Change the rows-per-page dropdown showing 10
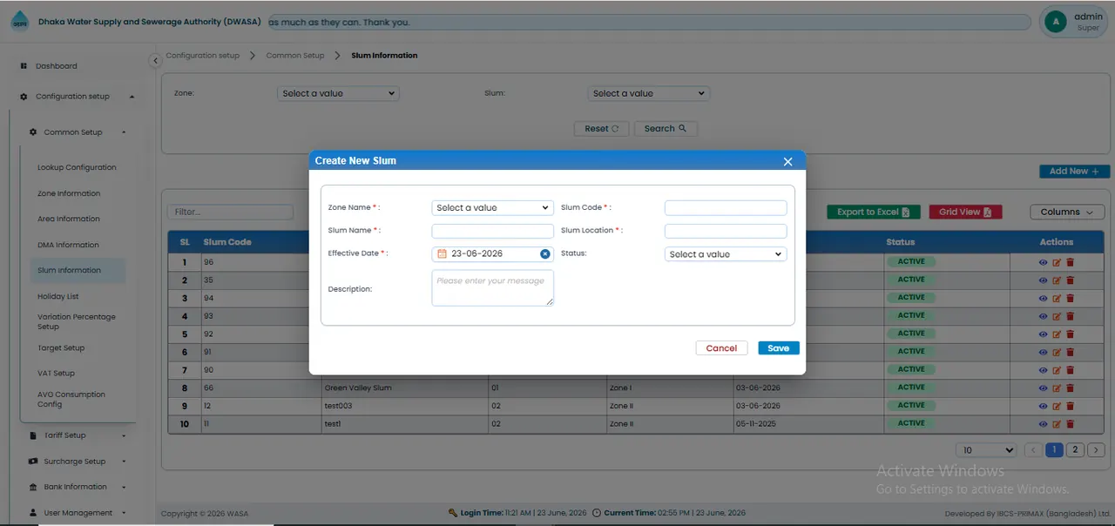The image size is (1115, 526). point(985,450)
